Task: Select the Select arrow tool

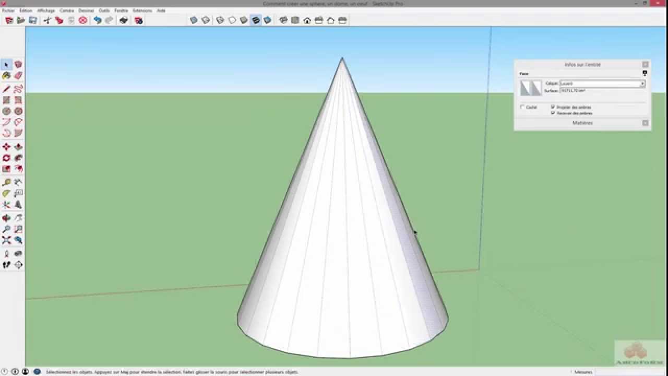Action: pos(6,65)
